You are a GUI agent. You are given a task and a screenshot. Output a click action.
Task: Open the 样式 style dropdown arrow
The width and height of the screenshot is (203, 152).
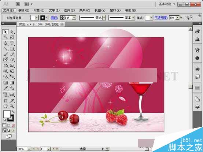(151, 18)
